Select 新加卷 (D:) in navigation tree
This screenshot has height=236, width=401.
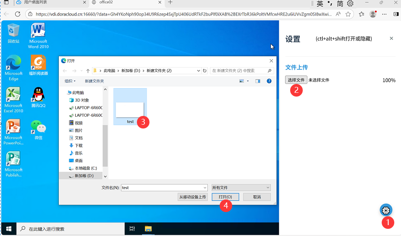pos(84,176)
